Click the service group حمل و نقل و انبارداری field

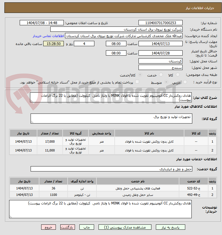pos(111,169)
